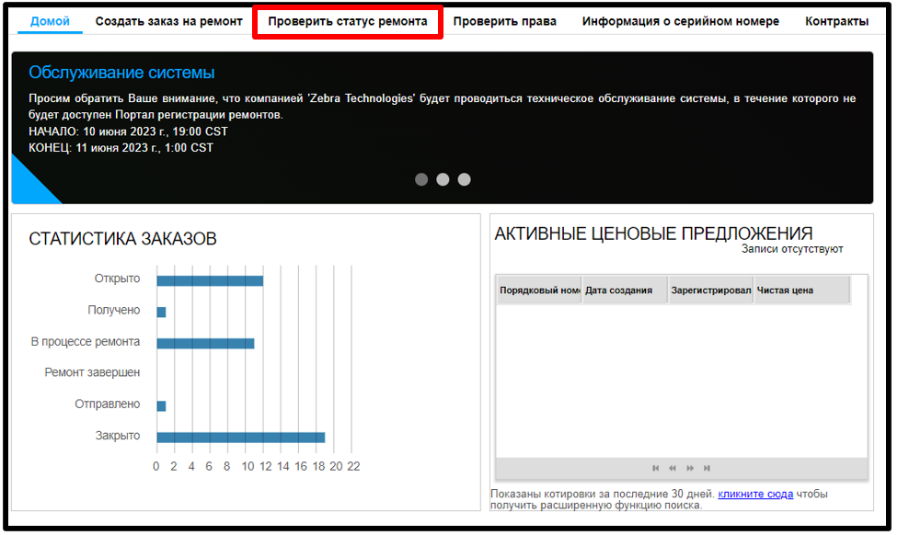Select the second banner carousel dot
The height and width of the screenshot is (535, 898).
click(443, 179)
